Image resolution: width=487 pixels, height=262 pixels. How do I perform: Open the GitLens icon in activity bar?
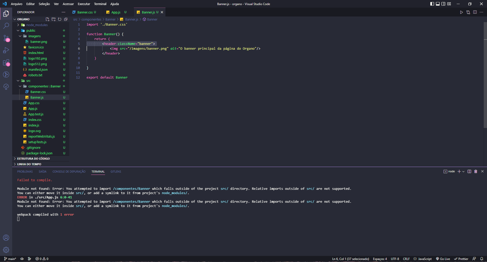pyautogui.click(x=6, y=74)
